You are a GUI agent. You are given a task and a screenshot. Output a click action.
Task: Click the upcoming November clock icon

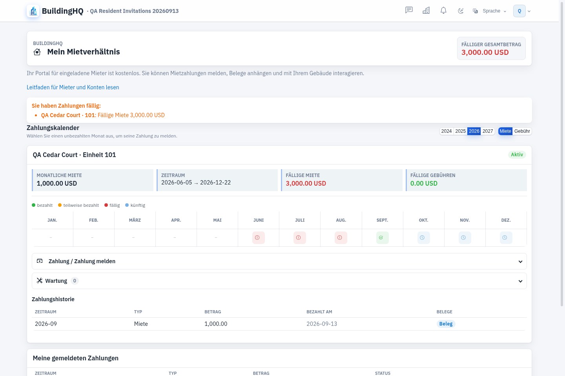[465, 238]
